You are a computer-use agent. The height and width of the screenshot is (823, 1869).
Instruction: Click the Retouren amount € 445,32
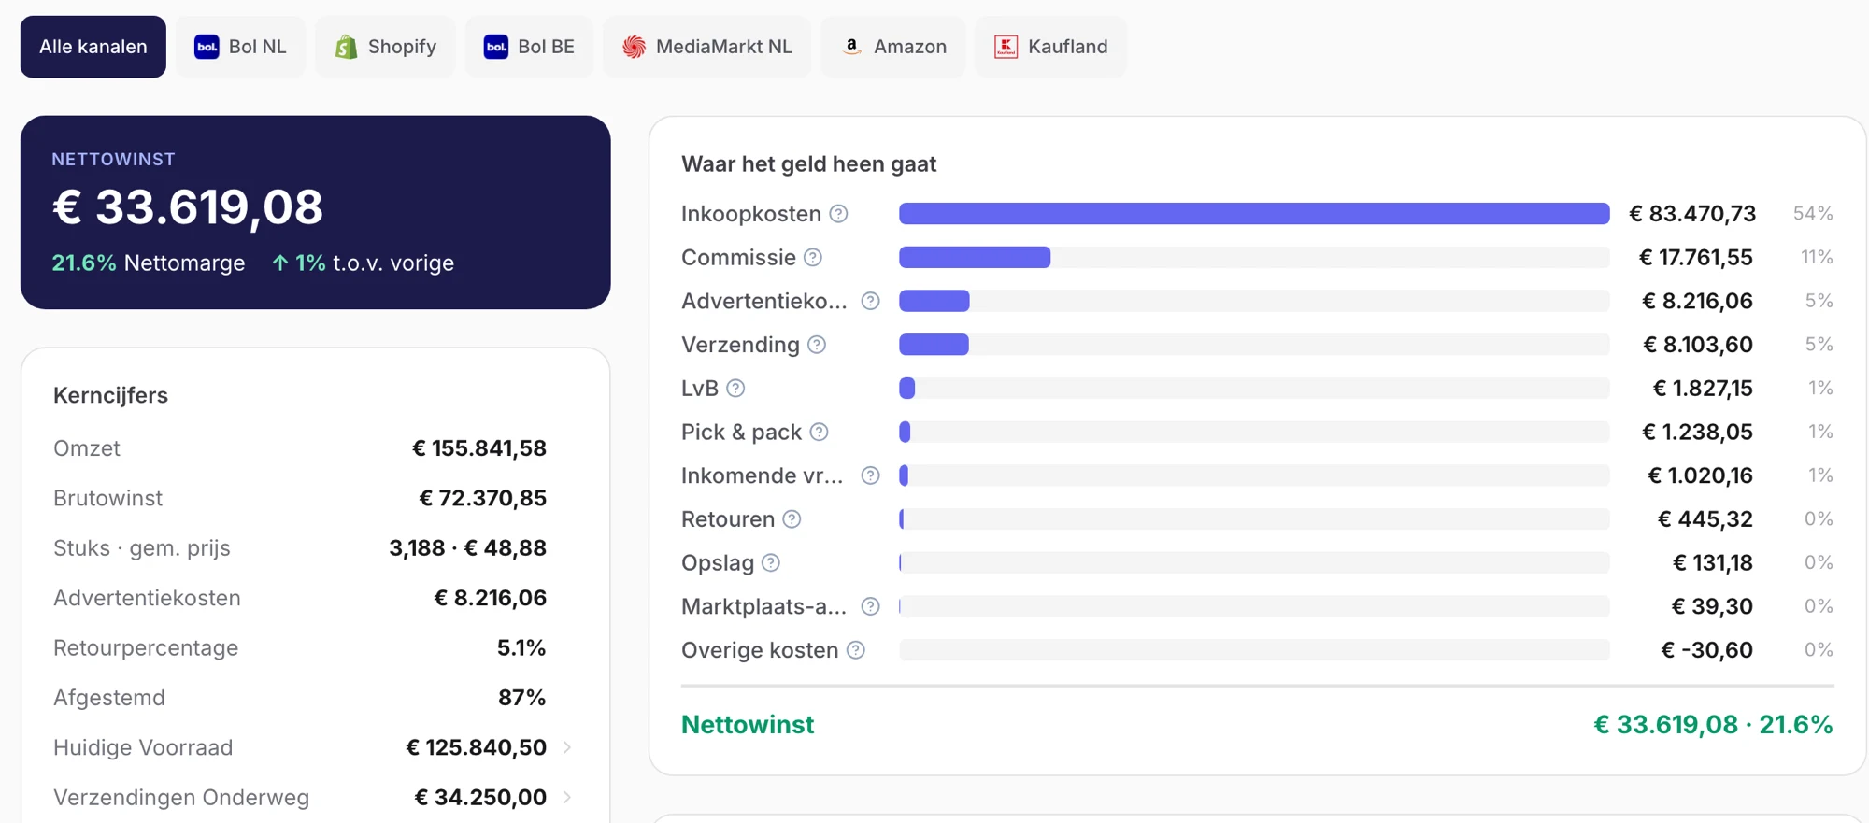point(1705,519)
